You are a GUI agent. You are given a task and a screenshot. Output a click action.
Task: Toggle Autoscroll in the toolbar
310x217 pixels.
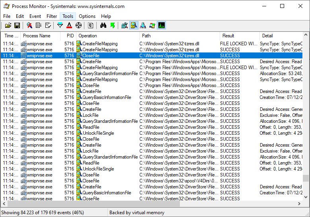click(x=39, y=25)
